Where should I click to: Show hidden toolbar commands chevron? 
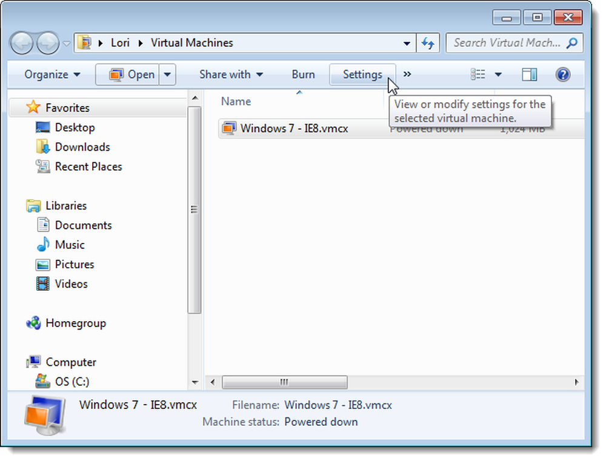tap(407, 74)
